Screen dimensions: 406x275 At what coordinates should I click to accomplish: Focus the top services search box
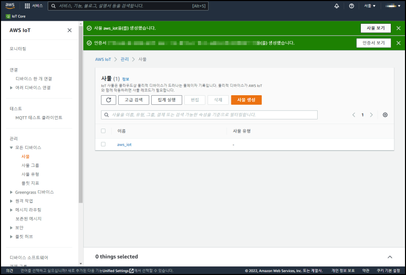(x=128, y=6)
